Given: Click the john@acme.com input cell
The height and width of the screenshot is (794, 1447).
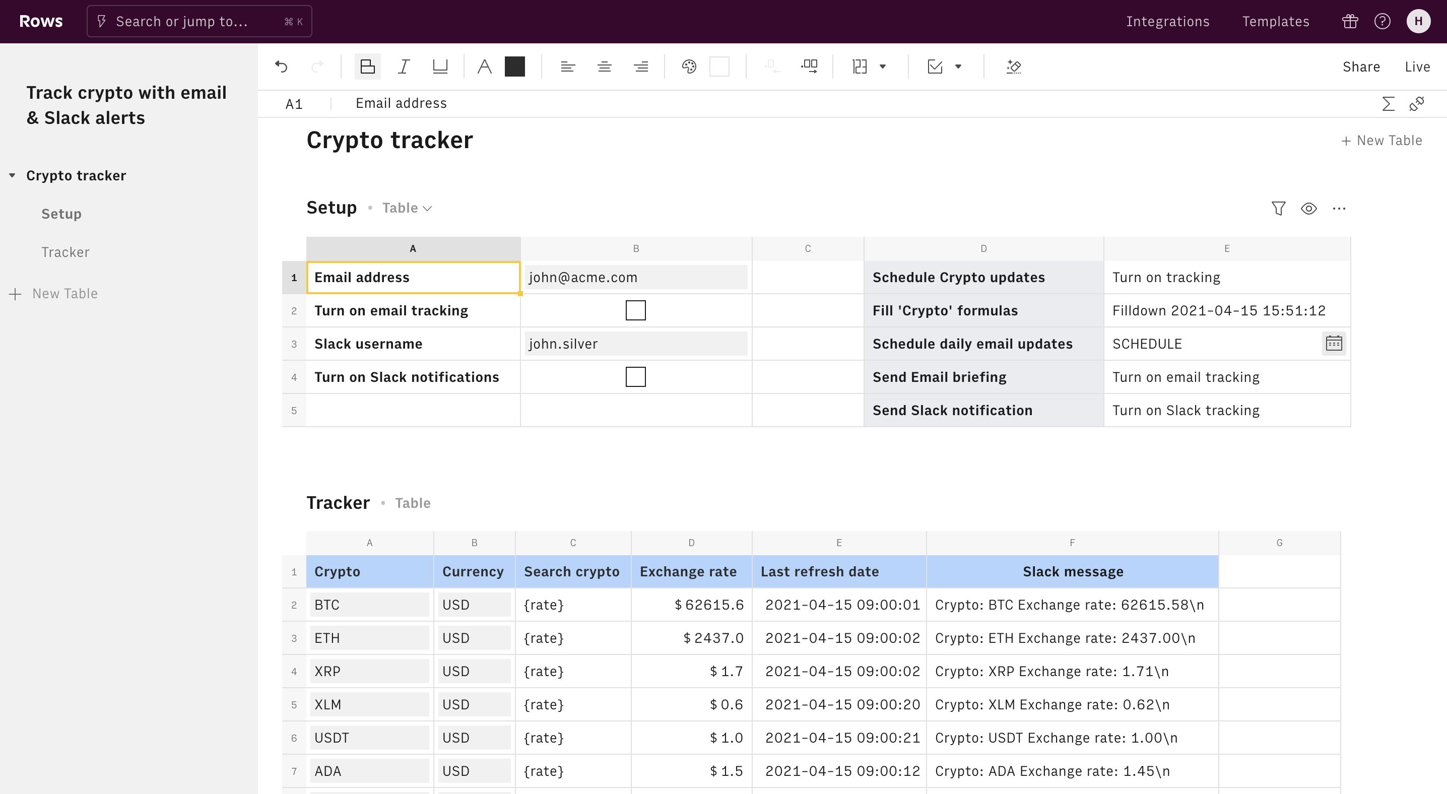Looking at the screenshot, I should tap(636, 278).
